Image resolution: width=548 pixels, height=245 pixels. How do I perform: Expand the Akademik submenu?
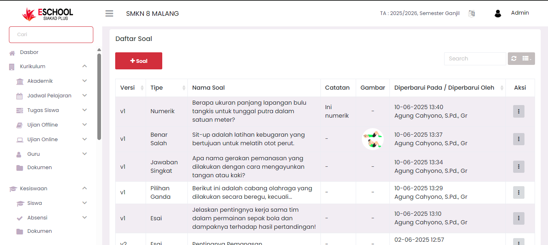[x=84, y=81]
